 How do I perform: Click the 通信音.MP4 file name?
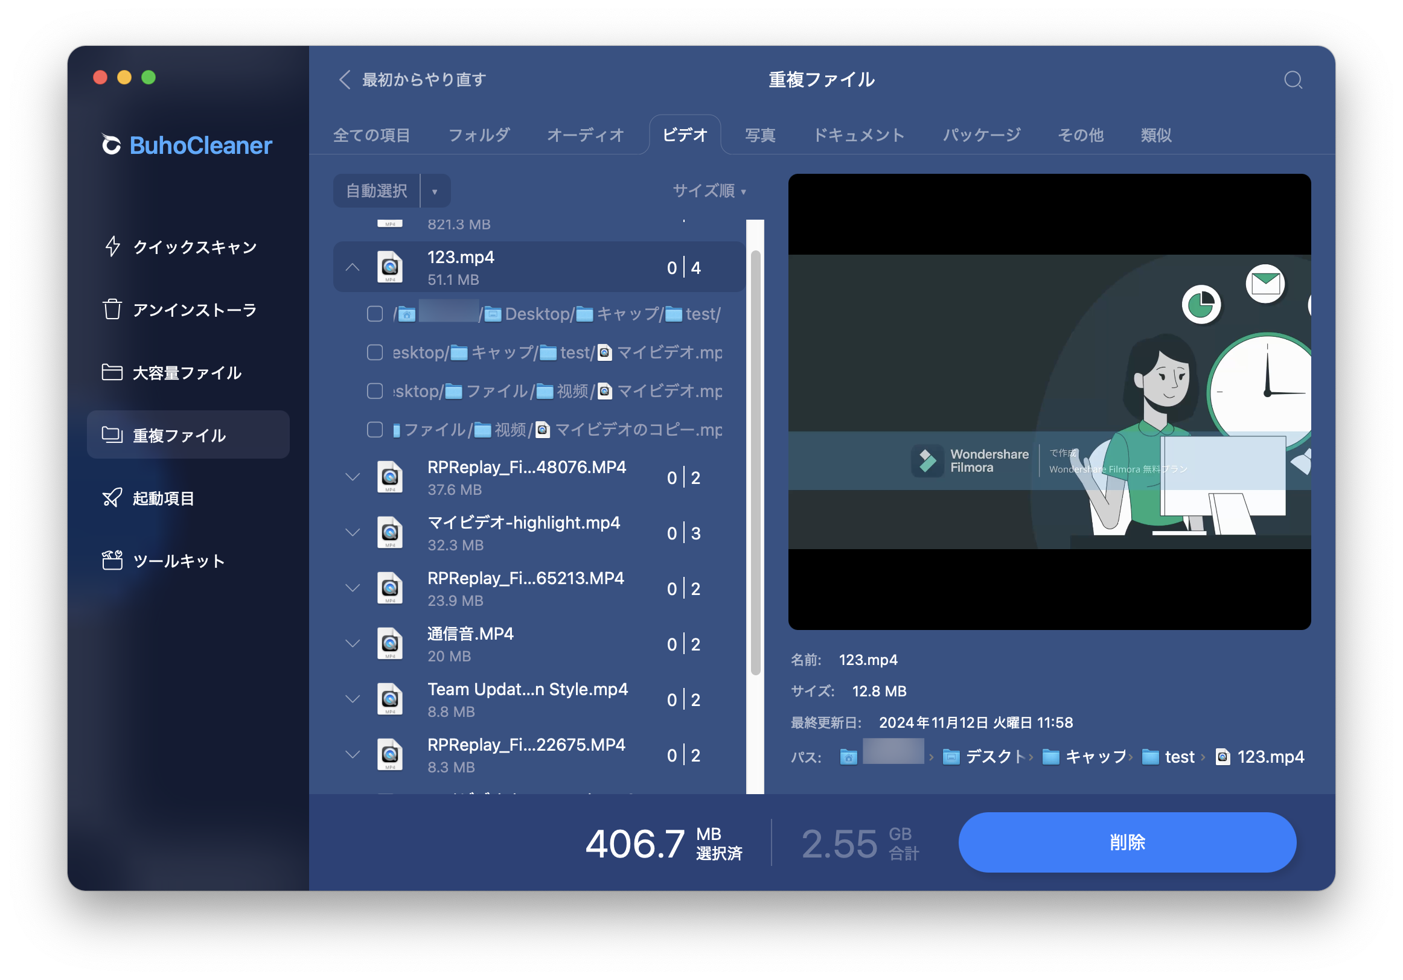(x=470, y=634)
